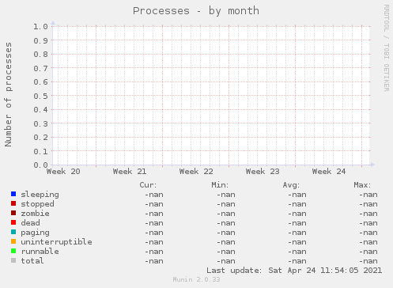Click the 'Week 22' x-axis label

[196, 172]
